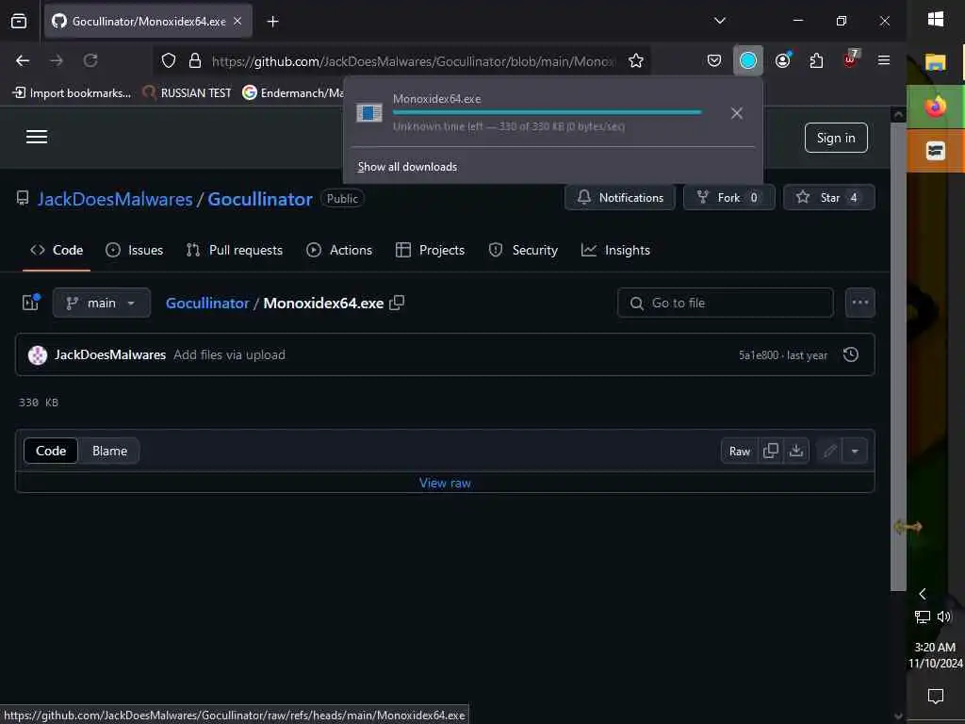
Task: Expand the file tree side panel
Action: click(31, 303)
